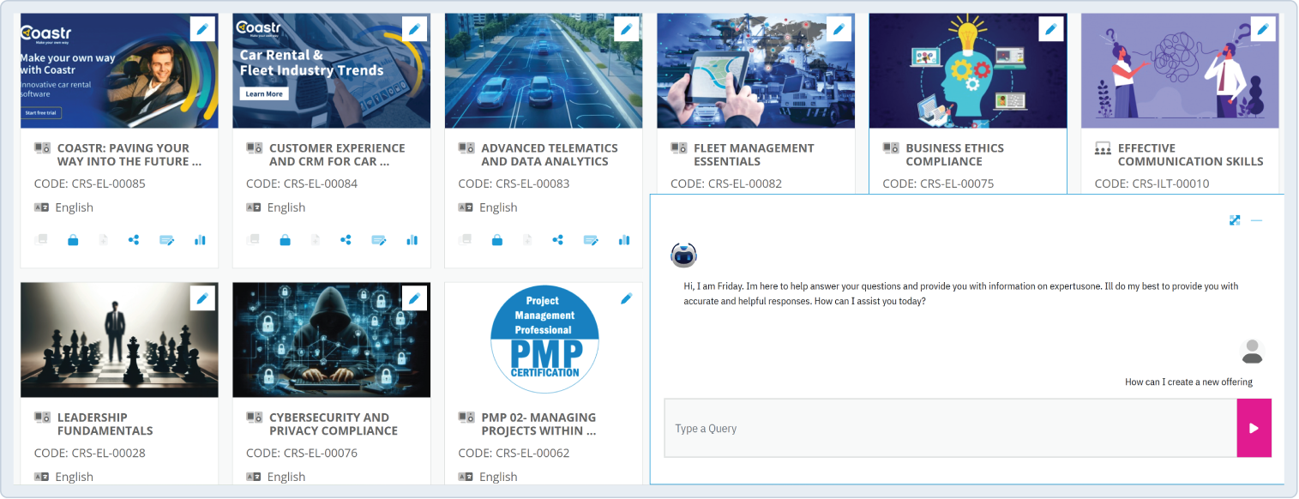The image size is (1299, 499).
Task: Click the notes edit icon on the Coastr course
Action: pos(166,240)
